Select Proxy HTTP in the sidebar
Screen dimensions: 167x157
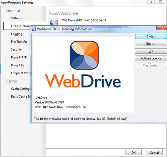coord(19,57)
